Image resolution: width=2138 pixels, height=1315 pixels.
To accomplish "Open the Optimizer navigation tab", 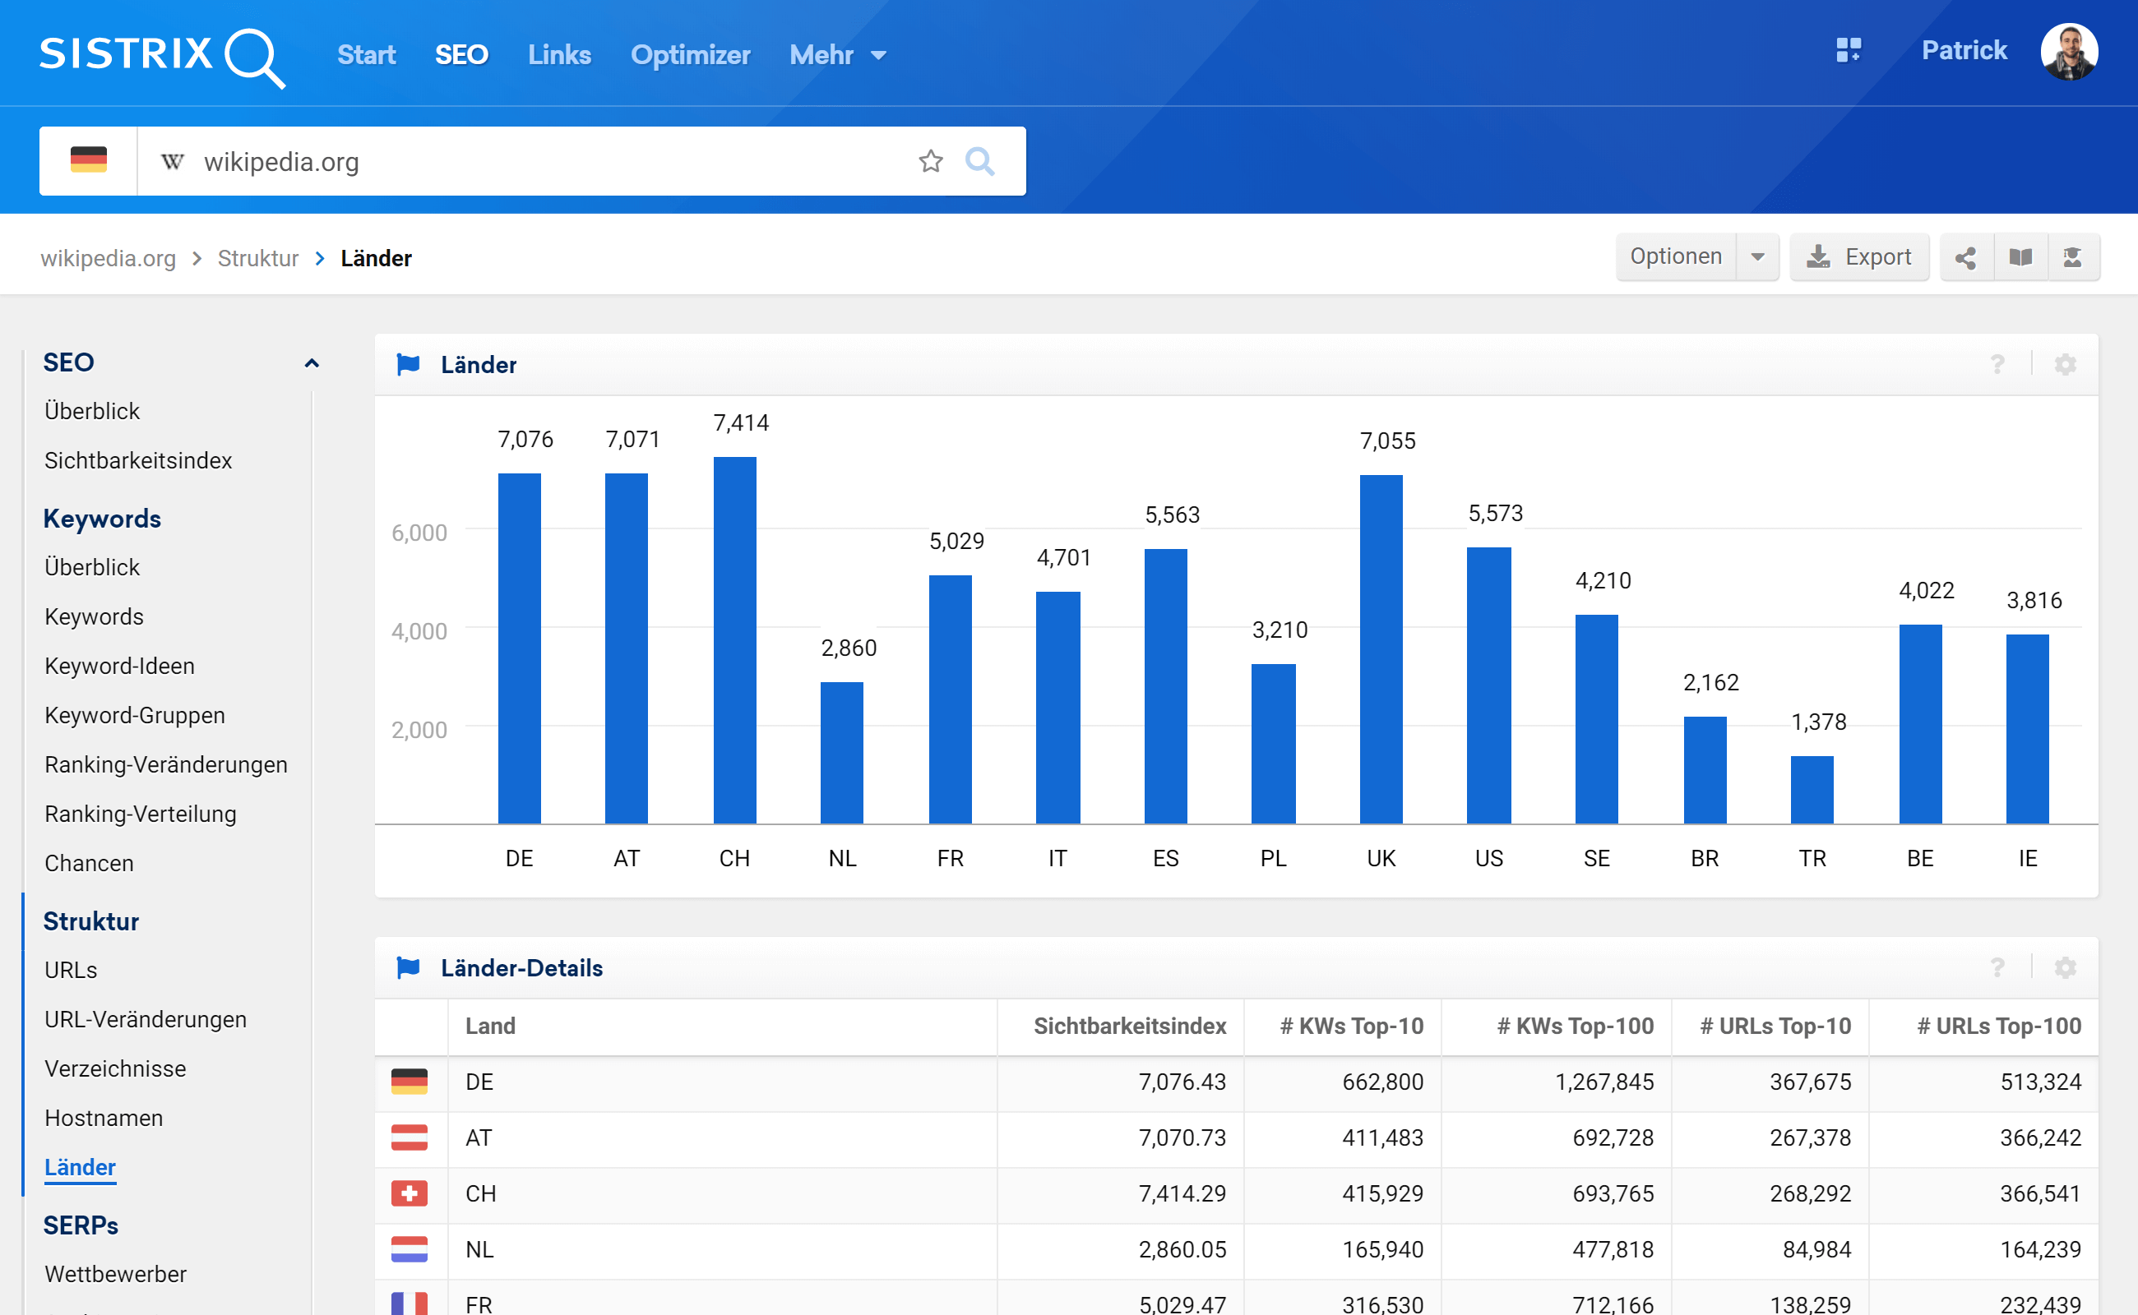I will (x=689, y=55).
